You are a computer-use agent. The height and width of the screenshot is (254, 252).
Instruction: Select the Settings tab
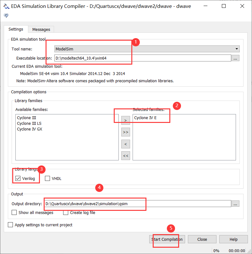pyautogui.click(x=16, y=29)
